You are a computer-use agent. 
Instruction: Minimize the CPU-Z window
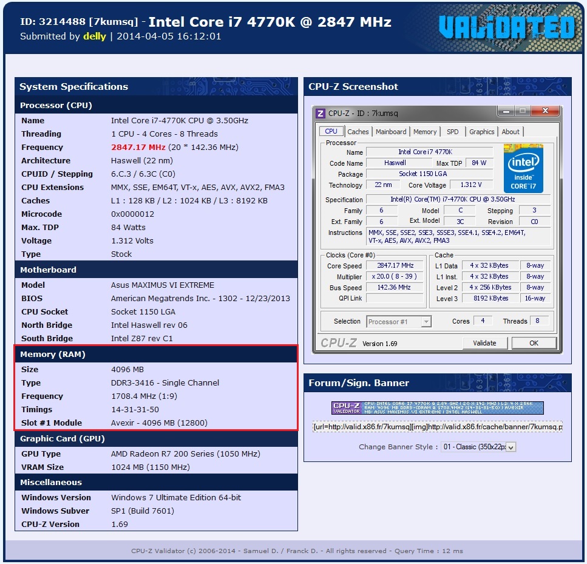click(x=506, y=111)
